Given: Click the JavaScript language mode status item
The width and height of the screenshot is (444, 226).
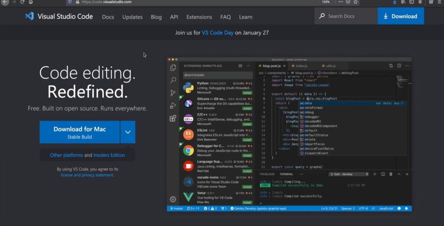Looking at the screenshot, I should click(386, 209).
